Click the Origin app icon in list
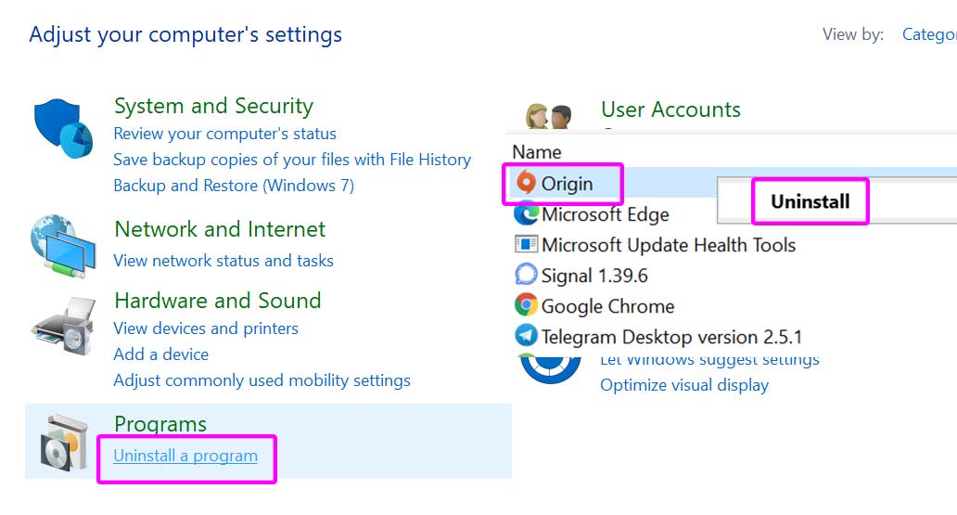 [526, 183]
